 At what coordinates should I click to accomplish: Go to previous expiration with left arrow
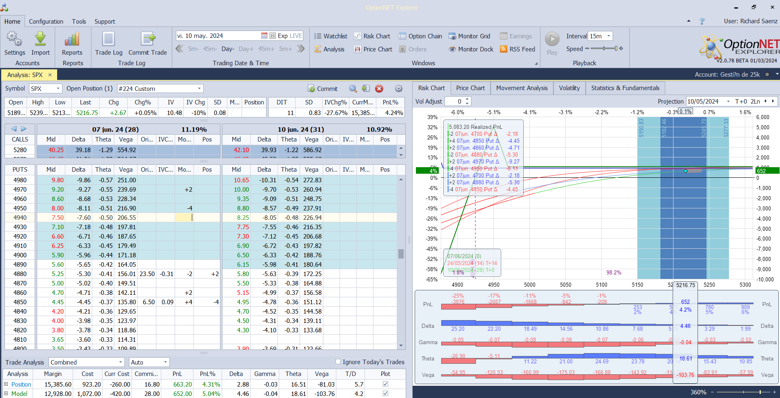tap(14, 129)
